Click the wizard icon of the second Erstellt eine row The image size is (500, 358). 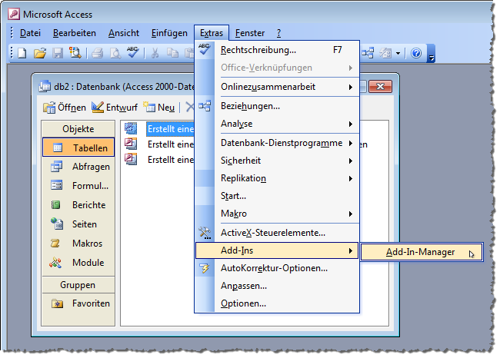(x=131, y=144)
